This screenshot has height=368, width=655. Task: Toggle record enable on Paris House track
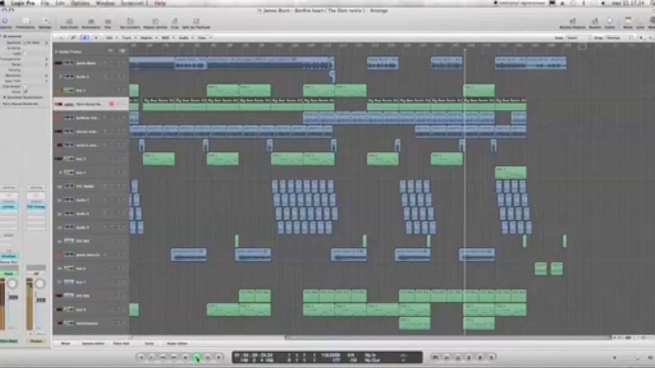click(x=111, y=104)
